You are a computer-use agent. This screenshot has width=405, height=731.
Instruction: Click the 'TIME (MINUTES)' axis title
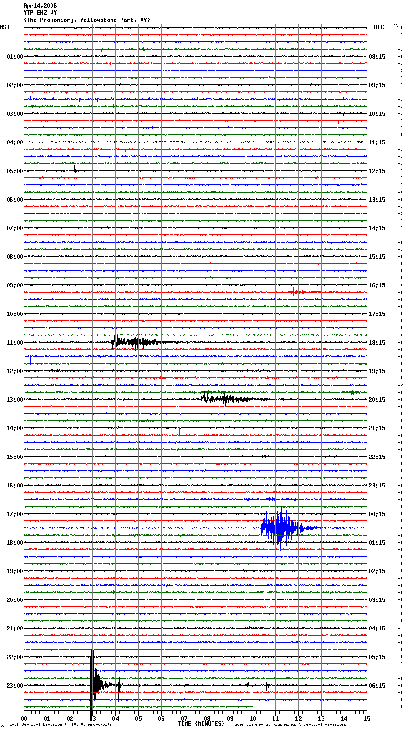coord(201,724)
